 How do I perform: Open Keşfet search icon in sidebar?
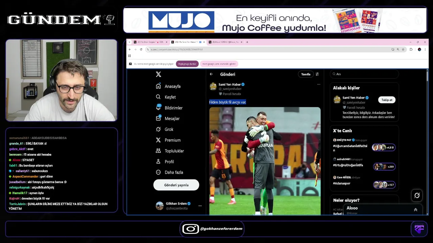(158, 97)
